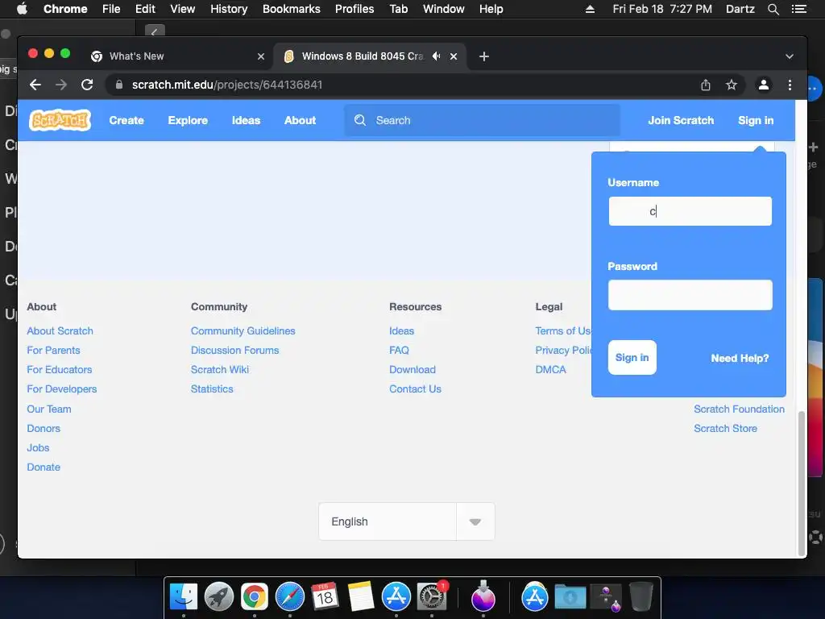Screen dimensions: 825x619
Task: Open a new tab with the plus icon
Action: (484, 56)
